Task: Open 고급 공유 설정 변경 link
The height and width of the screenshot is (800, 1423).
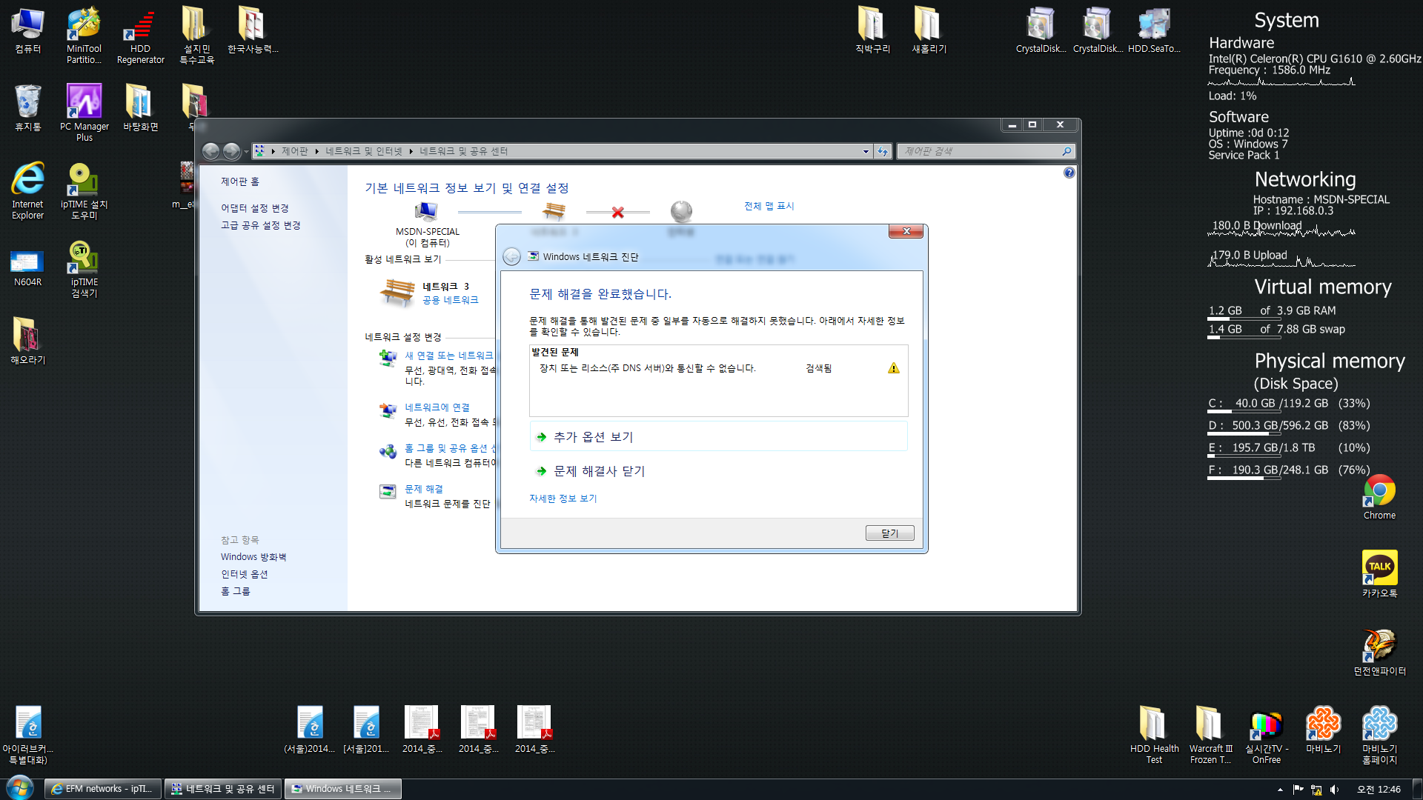Action: (260, 225)
